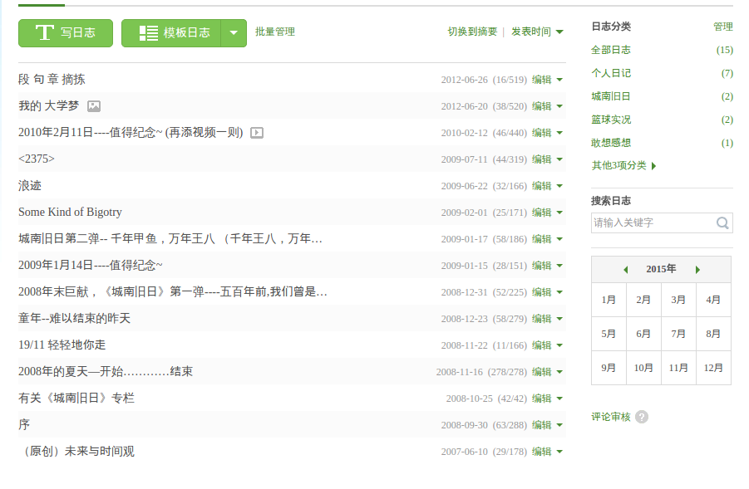
Task: Focus the 请输入关键字 search field
Action: [652, 222]
